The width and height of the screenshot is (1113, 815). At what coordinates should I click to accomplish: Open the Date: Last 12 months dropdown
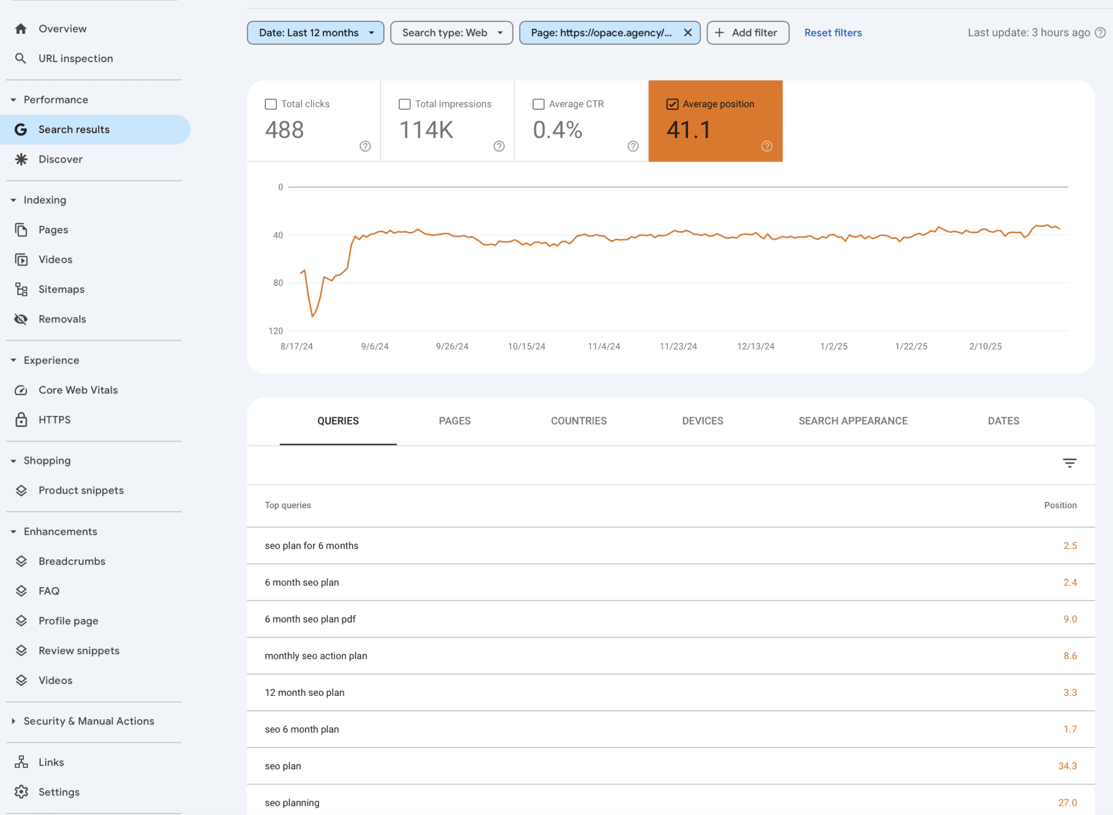coord(315,32)
